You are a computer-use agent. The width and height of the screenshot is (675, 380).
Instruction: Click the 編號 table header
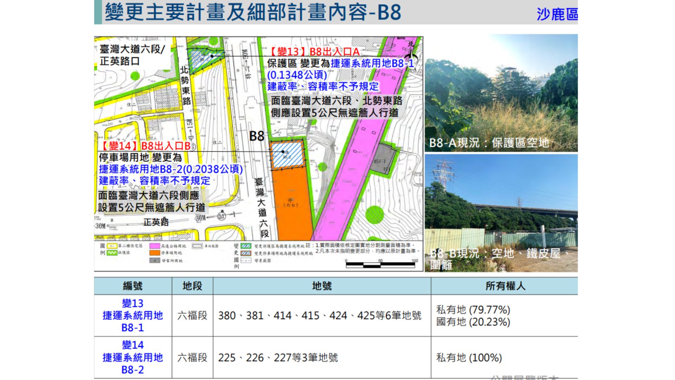(133, 286)
